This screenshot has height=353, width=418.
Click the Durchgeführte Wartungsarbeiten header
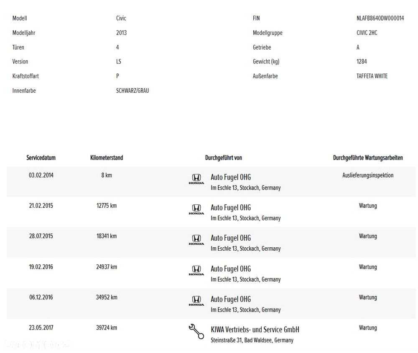(368, 158)
